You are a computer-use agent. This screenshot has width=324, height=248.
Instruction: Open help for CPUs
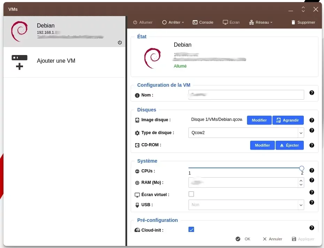pyautogui.click(x=311, y=170)
